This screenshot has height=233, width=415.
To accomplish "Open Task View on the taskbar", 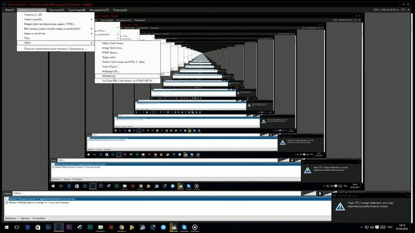I will [x=17, y=227].
